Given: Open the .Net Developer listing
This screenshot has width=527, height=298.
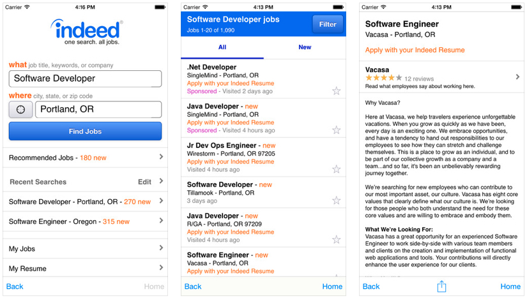Looking at the screenshot, I should [x=263, y=79].
